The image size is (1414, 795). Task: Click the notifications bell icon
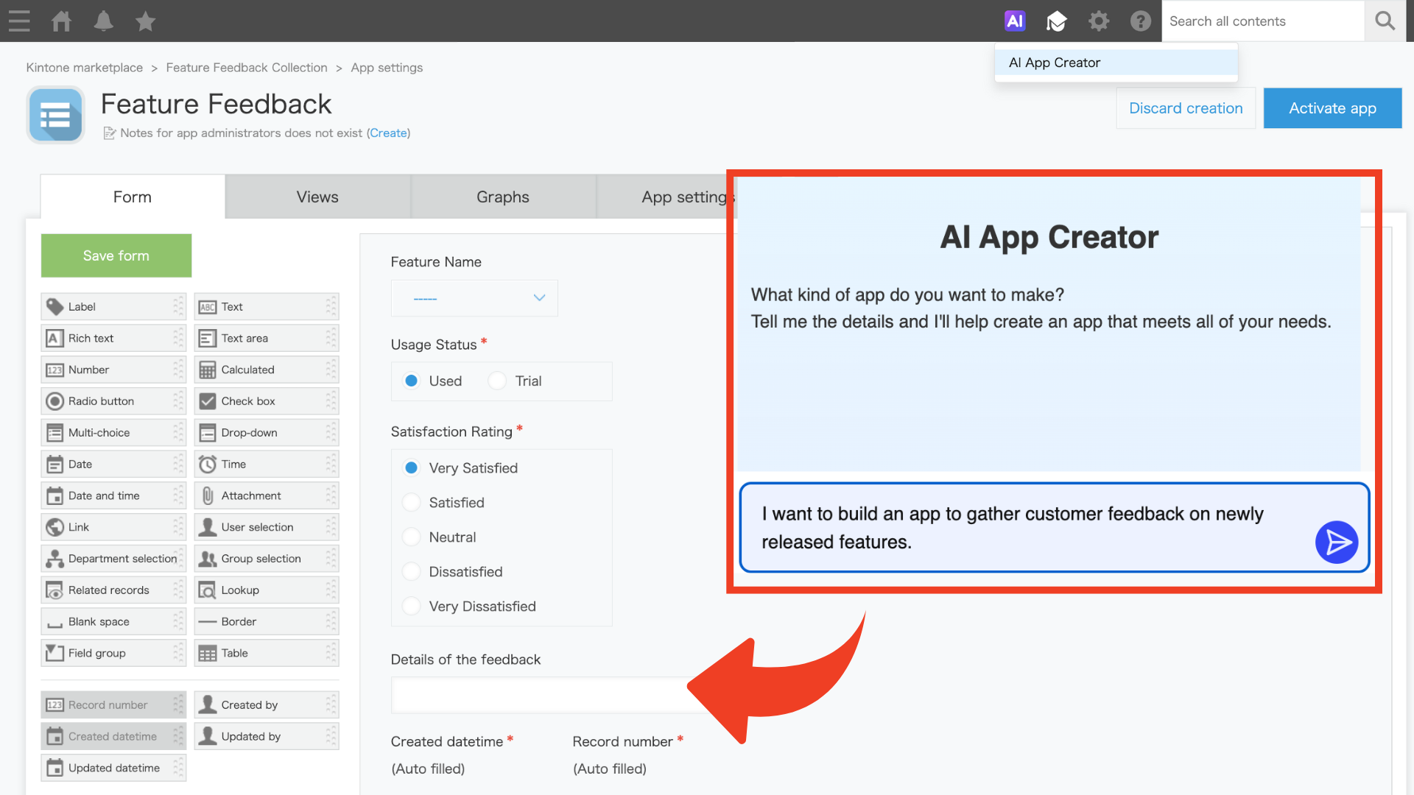coord(104,21)
